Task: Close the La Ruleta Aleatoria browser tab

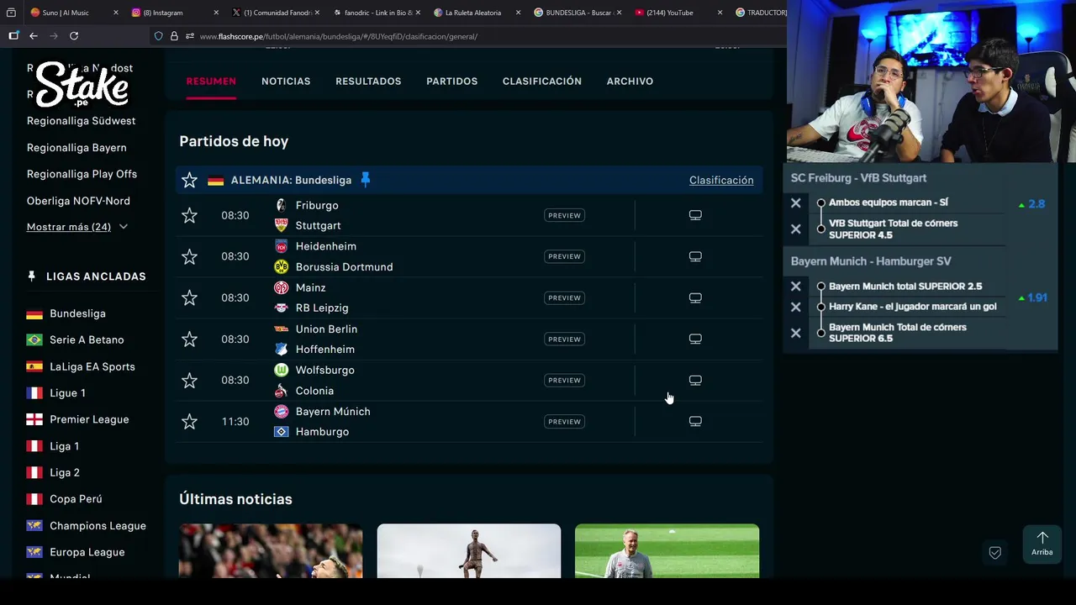Action: (x=518, y=13)
